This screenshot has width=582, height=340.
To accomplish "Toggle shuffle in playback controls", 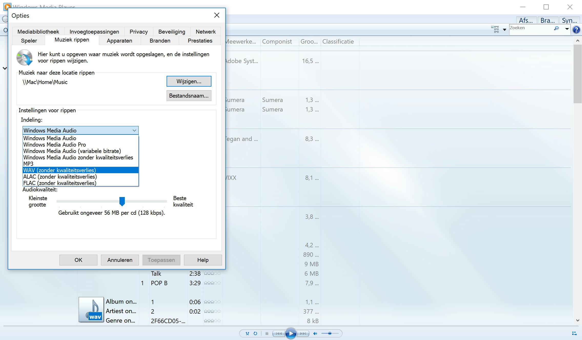I will point(247,333).
